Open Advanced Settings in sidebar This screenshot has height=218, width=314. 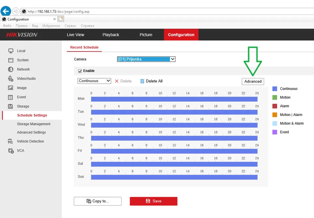32,132
